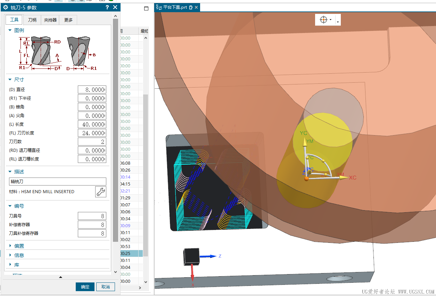
Task: Click the 材料 : HSM END MILL INSERTED text
Action: point(42,192)
